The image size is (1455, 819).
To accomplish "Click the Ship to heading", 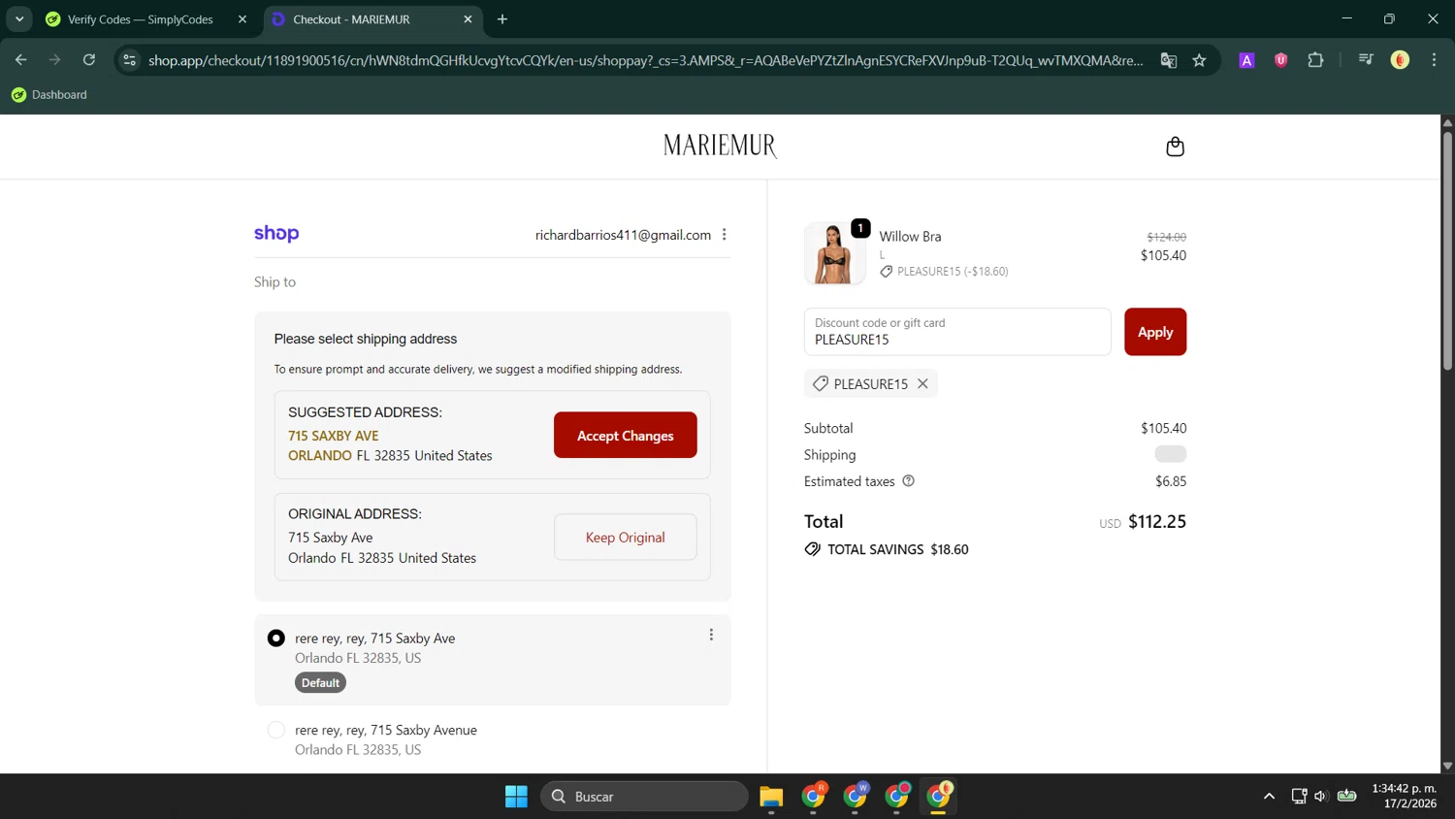I will (275, 282).
